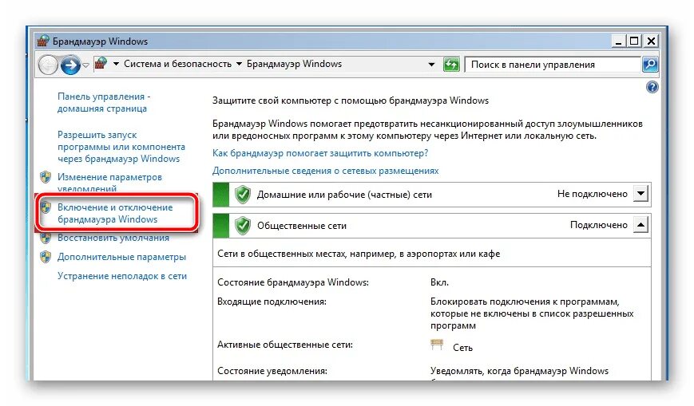Screen dimensions: 694x406
Task: Click Восстановить умолчания link
Action: tap(113, 238)
